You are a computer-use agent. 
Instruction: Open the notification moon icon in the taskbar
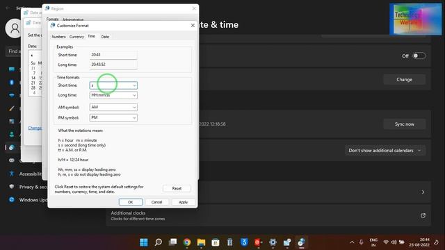click(436, 242)
